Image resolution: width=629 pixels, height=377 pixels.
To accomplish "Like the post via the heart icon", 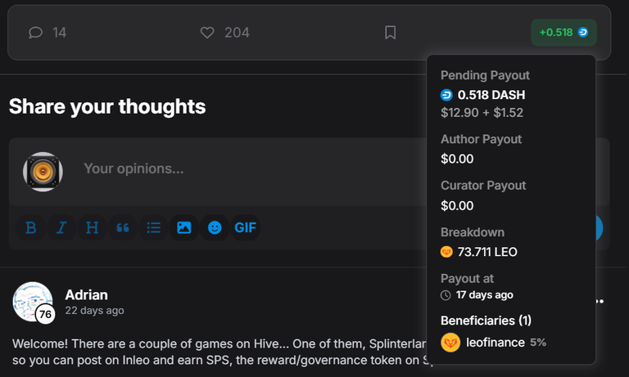I will coord(207,33).
